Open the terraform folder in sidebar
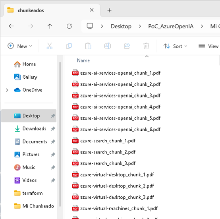The width and height of the screenshot is (220, 219). [x=29, y=193]
